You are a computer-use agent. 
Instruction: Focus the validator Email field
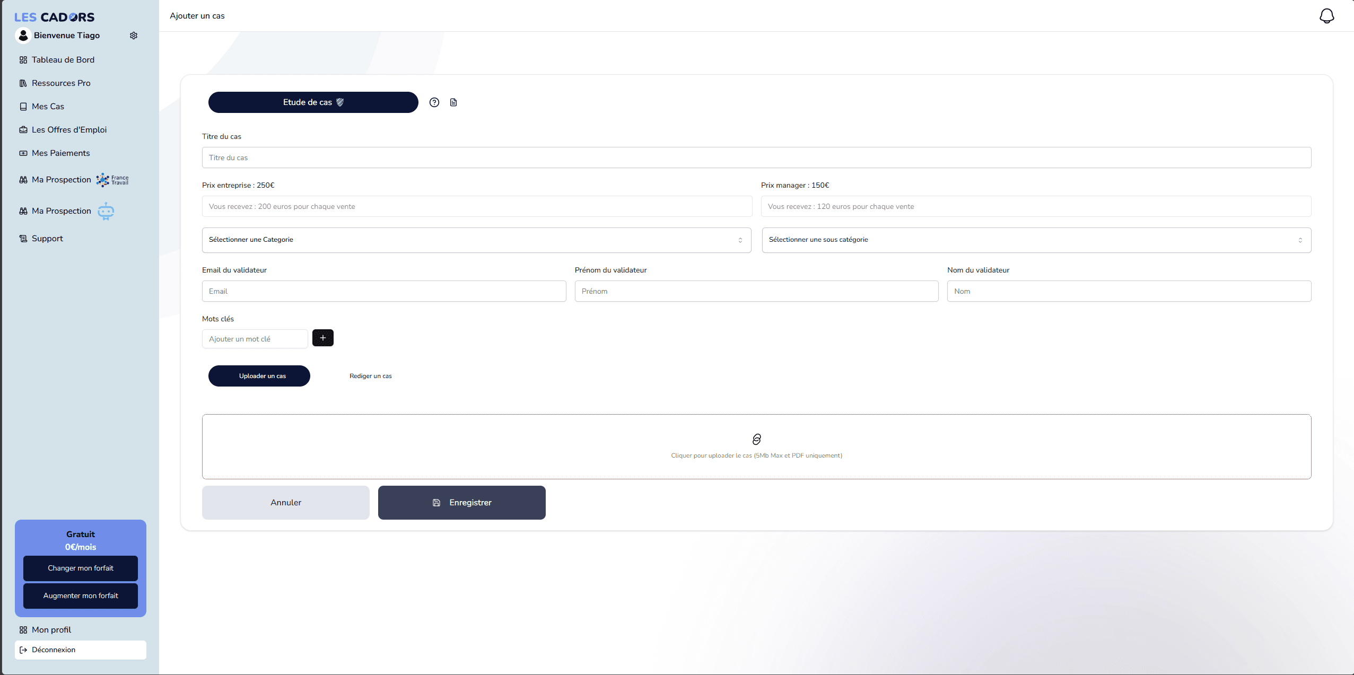click(x=384, y=291)
